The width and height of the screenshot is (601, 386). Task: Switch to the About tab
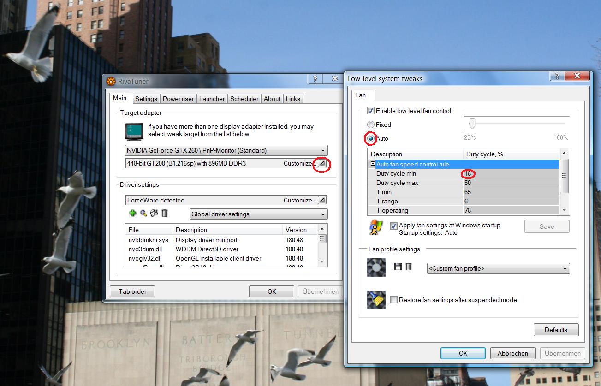pos(272,99)
